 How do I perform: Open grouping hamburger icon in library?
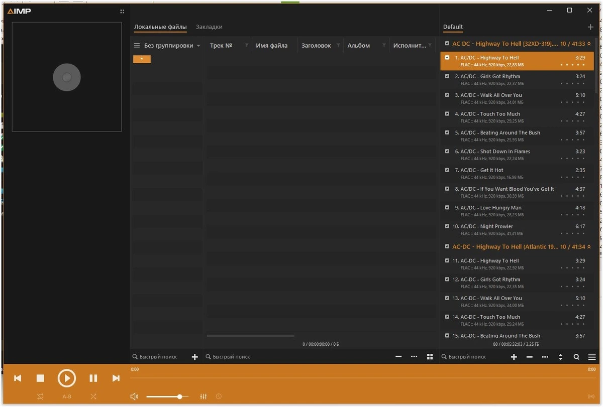click(137, 46)
